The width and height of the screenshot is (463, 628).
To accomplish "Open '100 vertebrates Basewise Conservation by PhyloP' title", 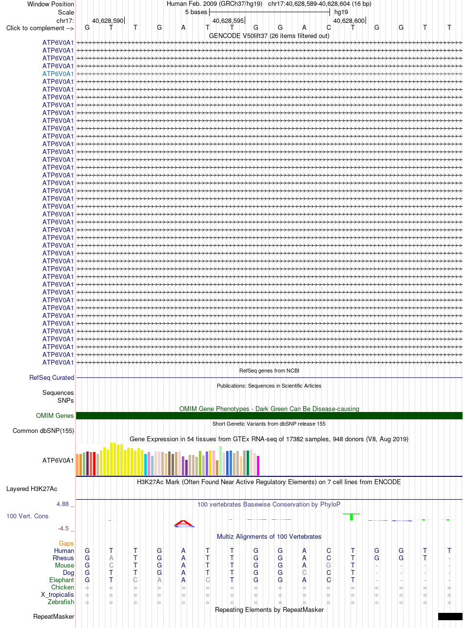I will (x=269, y=504).
